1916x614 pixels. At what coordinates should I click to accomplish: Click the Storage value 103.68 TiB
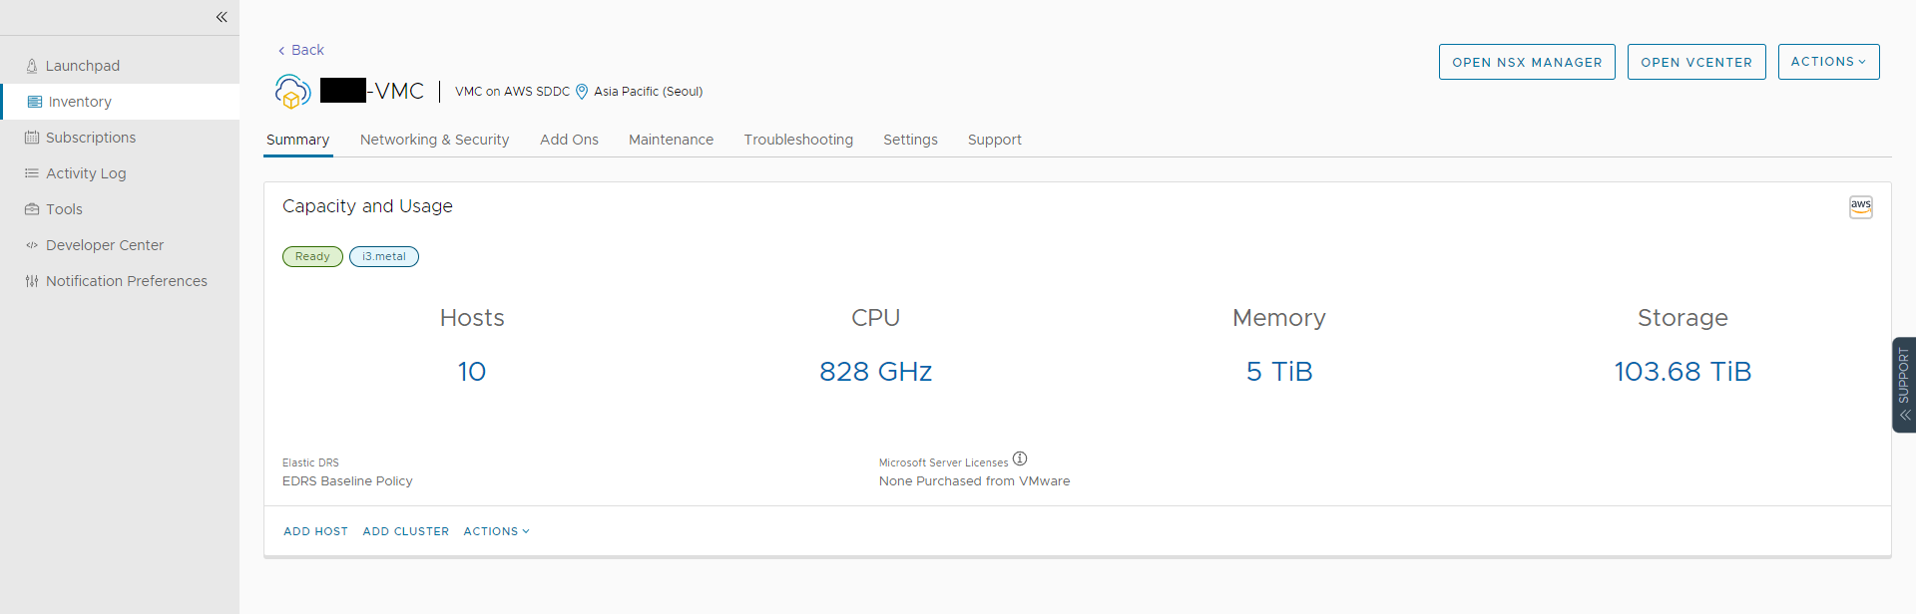tap(1682, 372)
